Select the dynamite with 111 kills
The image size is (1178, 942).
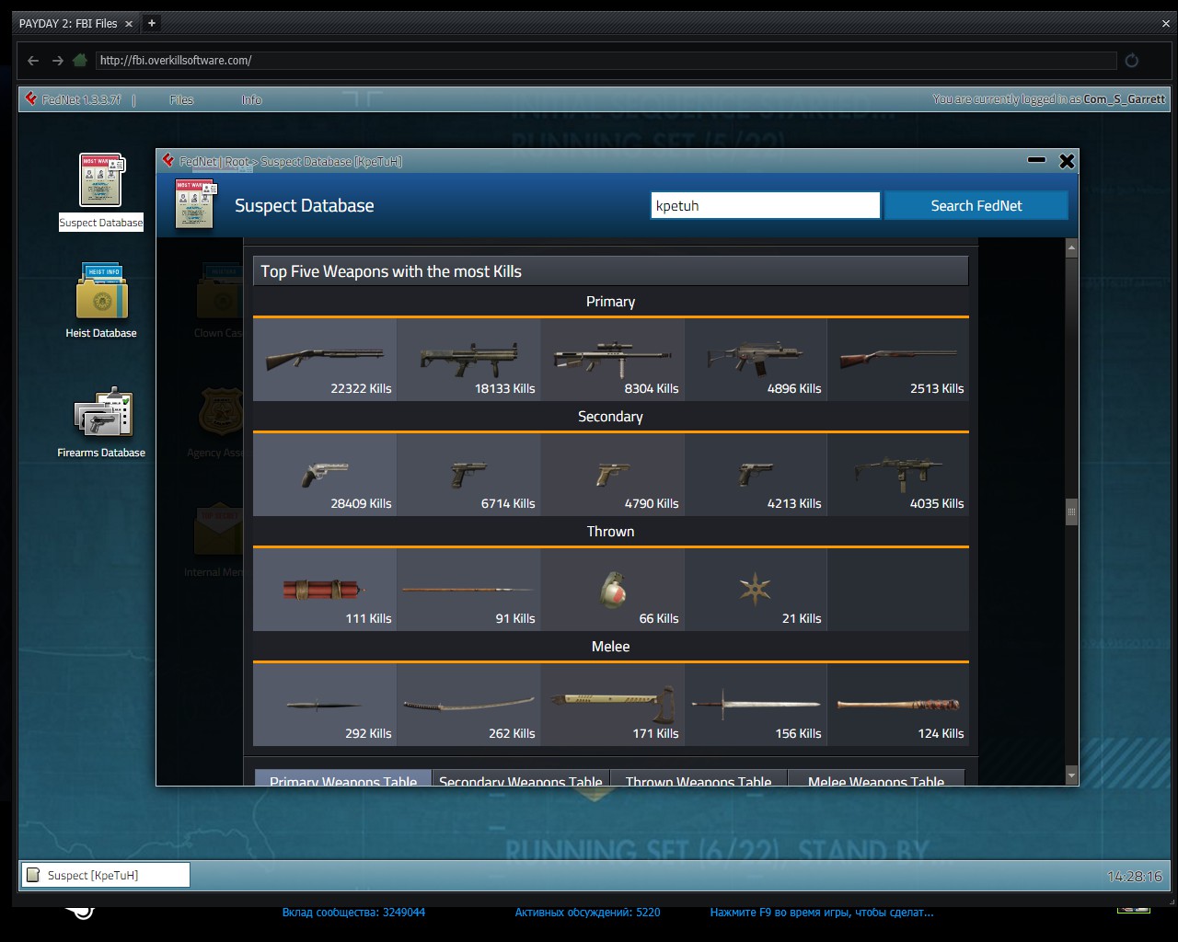point(325,590)
